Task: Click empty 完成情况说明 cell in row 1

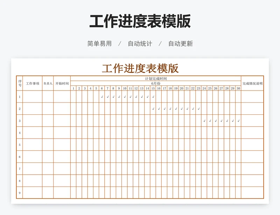Action: point(252,97)
